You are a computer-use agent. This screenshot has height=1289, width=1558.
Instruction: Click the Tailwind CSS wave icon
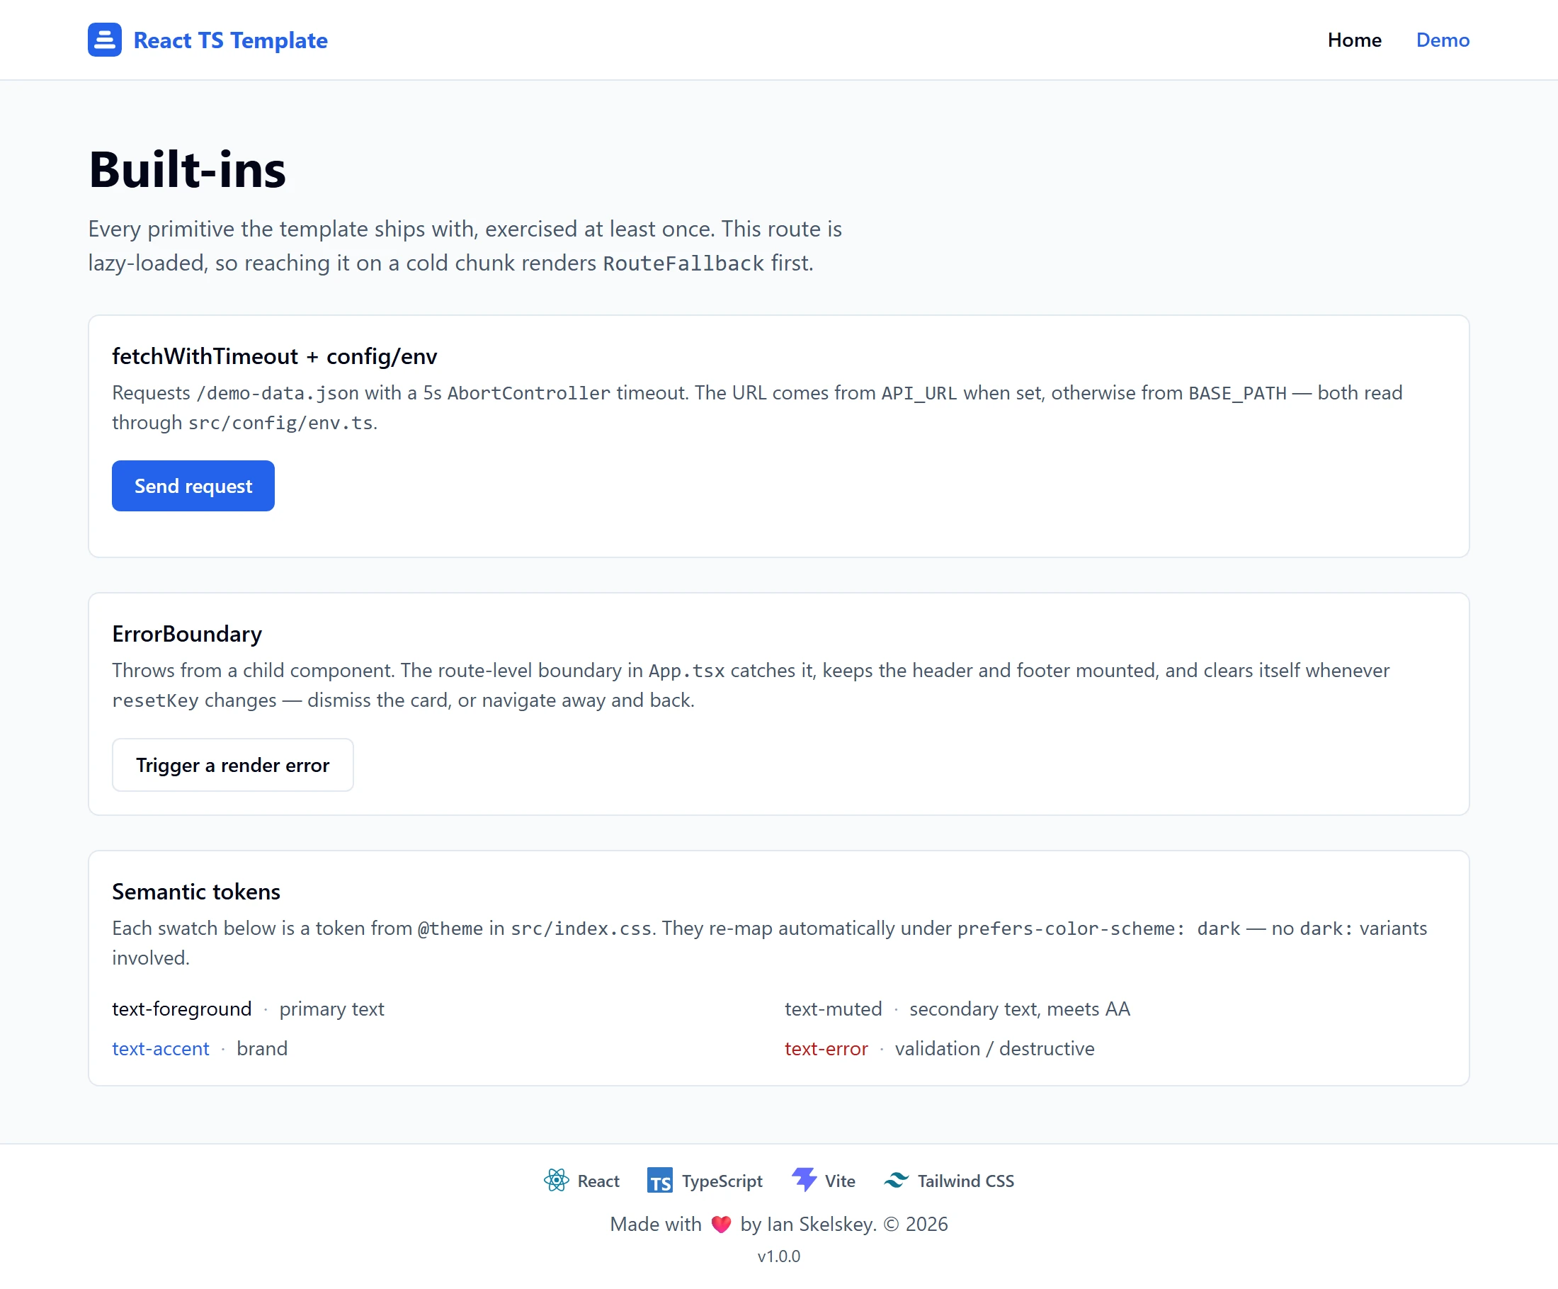click(897, 1180)
